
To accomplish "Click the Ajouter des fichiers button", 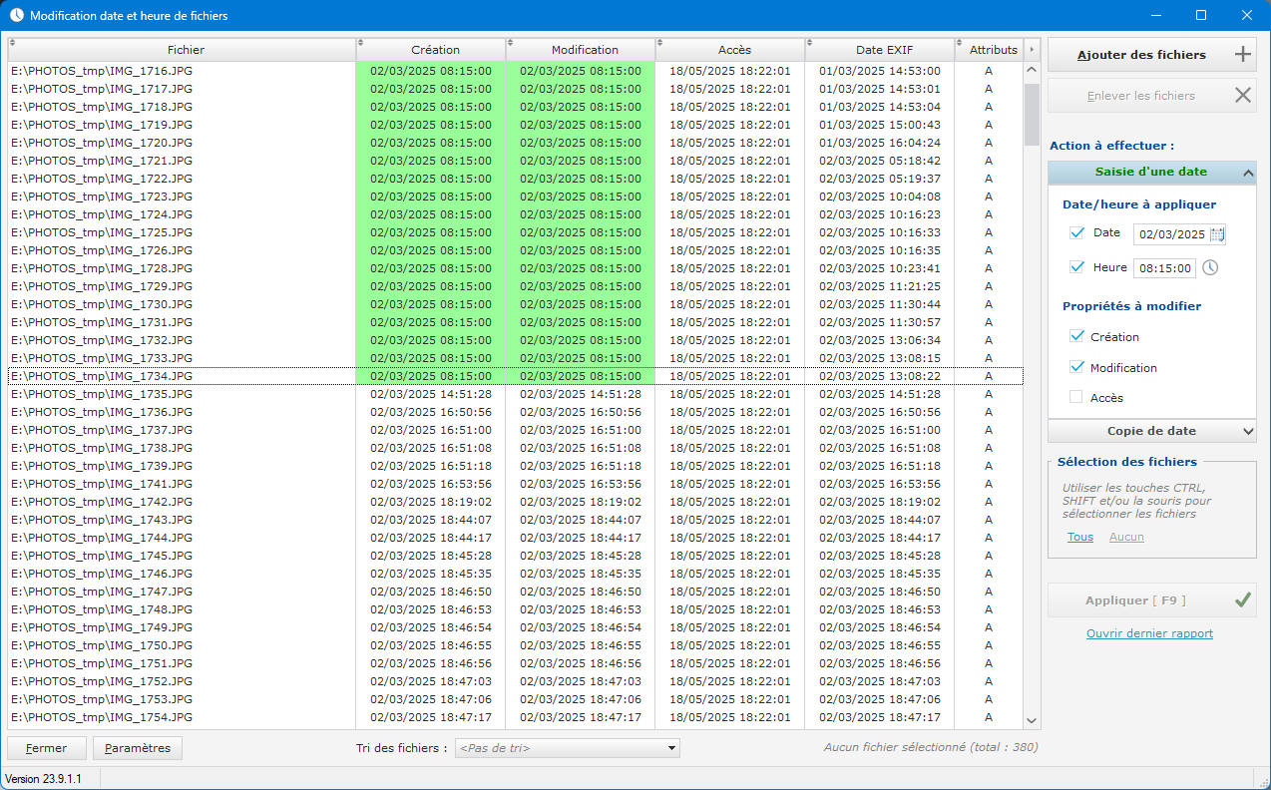I will click(1151, 55).
